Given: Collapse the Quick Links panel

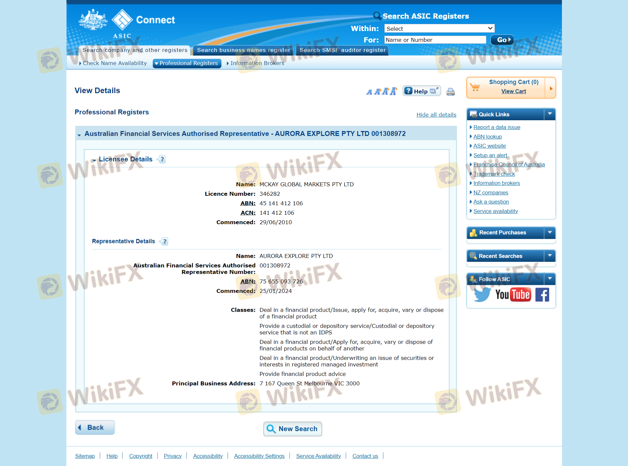Looking at the screenshot, I should [550, 114].
